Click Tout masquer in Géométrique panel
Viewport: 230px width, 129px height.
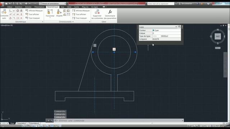pyautogui.click(x=33, y=18)
